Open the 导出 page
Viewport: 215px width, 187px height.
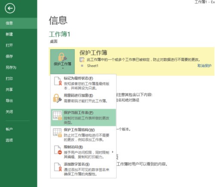click(18, 101)
